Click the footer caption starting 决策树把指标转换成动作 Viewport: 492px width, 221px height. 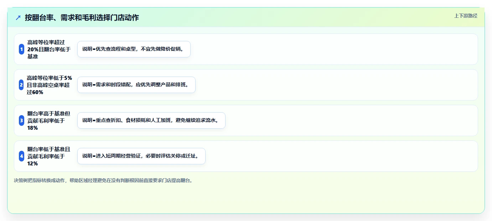tap(103, 180)
